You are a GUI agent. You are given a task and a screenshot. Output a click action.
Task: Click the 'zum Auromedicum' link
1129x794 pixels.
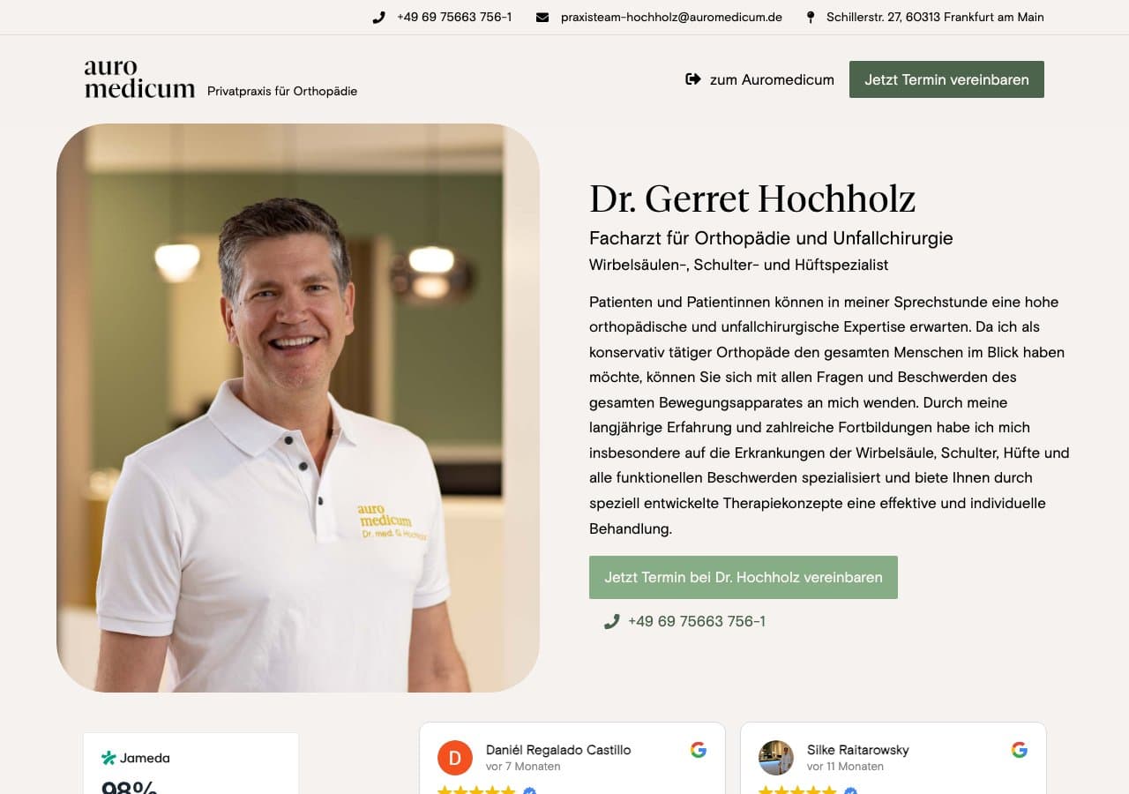(x=771, y=79)
